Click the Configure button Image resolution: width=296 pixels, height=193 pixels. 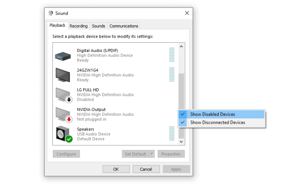[66, 154]
